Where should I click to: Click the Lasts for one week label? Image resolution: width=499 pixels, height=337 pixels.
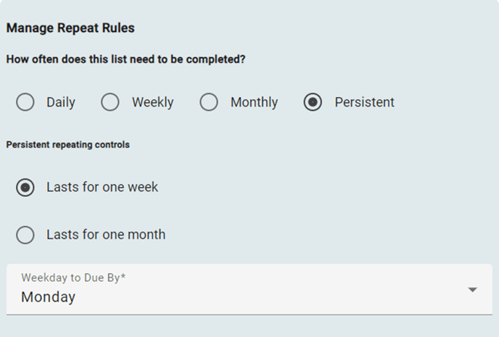click(102, 188)
